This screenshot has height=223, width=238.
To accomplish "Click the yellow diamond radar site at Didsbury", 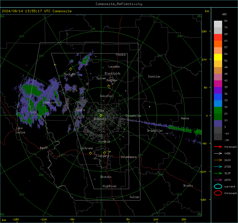I will click(101, 116).
